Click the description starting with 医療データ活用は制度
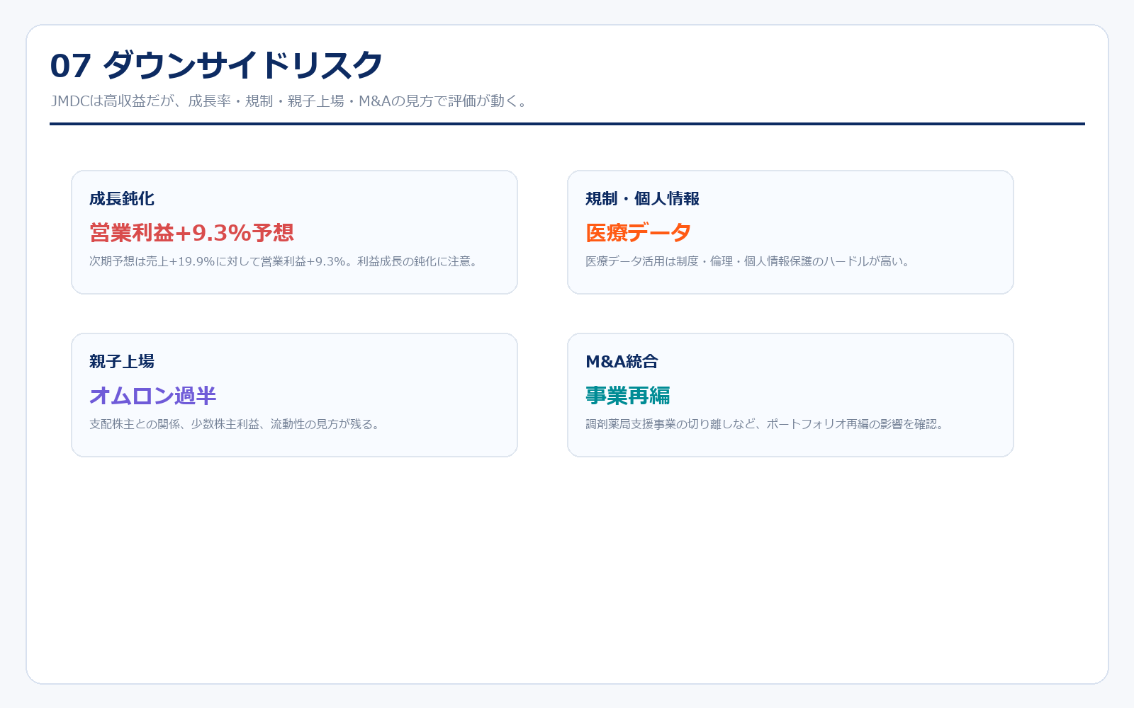The height and width of the screenshot is (708, 1134). [749, 261]
